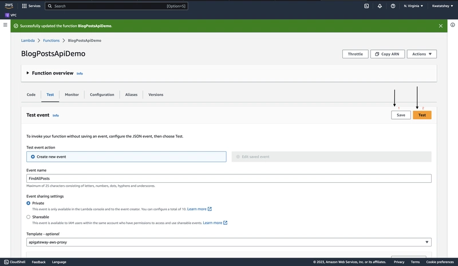Click the external link icon after Shareable Learn more
This screenshot has height=266, width=458.
225,222
